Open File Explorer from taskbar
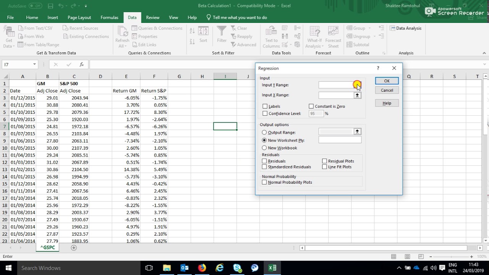489x275 pixels. coord(167,268)
